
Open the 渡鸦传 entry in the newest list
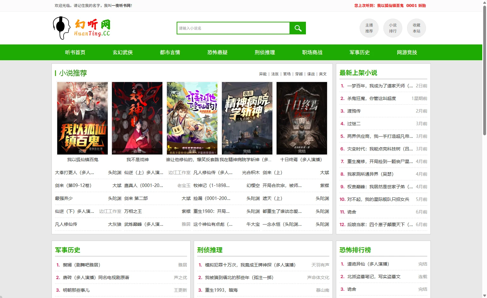[354, 111]
